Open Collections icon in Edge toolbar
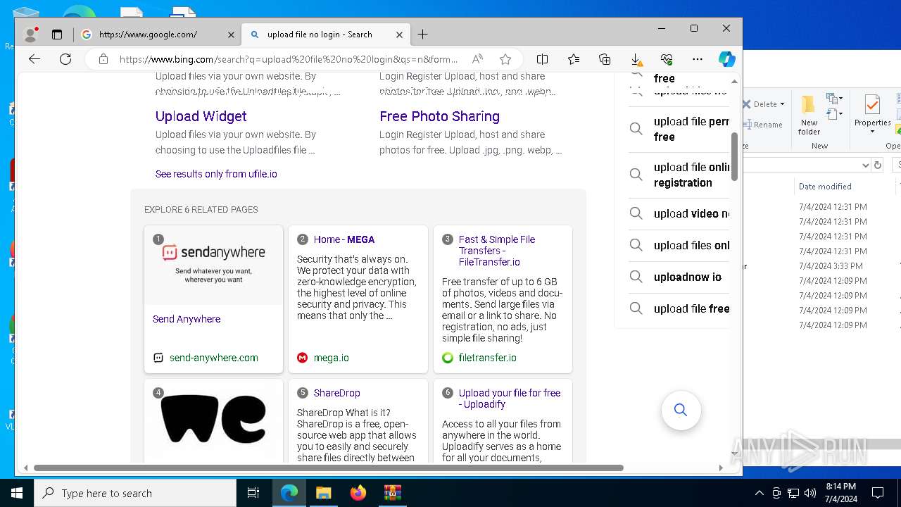The width and height of the screenshot is (901, 507). [605, 59]
